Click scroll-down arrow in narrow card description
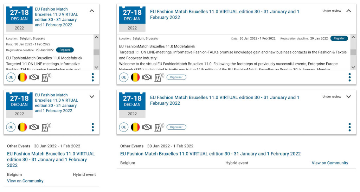Screen dimensions: 360x192 [x=96, y=67]
